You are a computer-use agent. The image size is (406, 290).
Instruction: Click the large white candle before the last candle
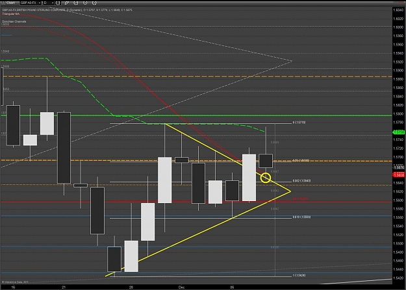[x=249, y=178]
